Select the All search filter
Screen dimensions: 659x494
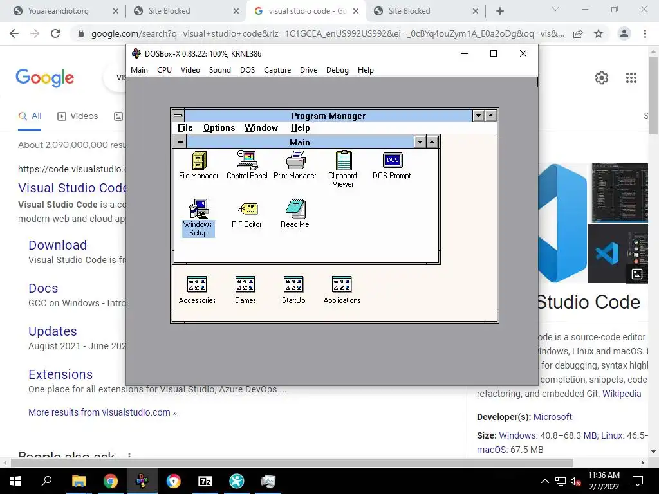pyautogui.click(x=30, y=116)
